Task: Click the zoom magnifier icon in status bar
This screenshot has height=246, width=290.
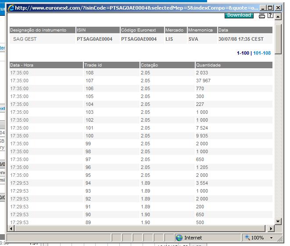Action: (x=247, y=237)
